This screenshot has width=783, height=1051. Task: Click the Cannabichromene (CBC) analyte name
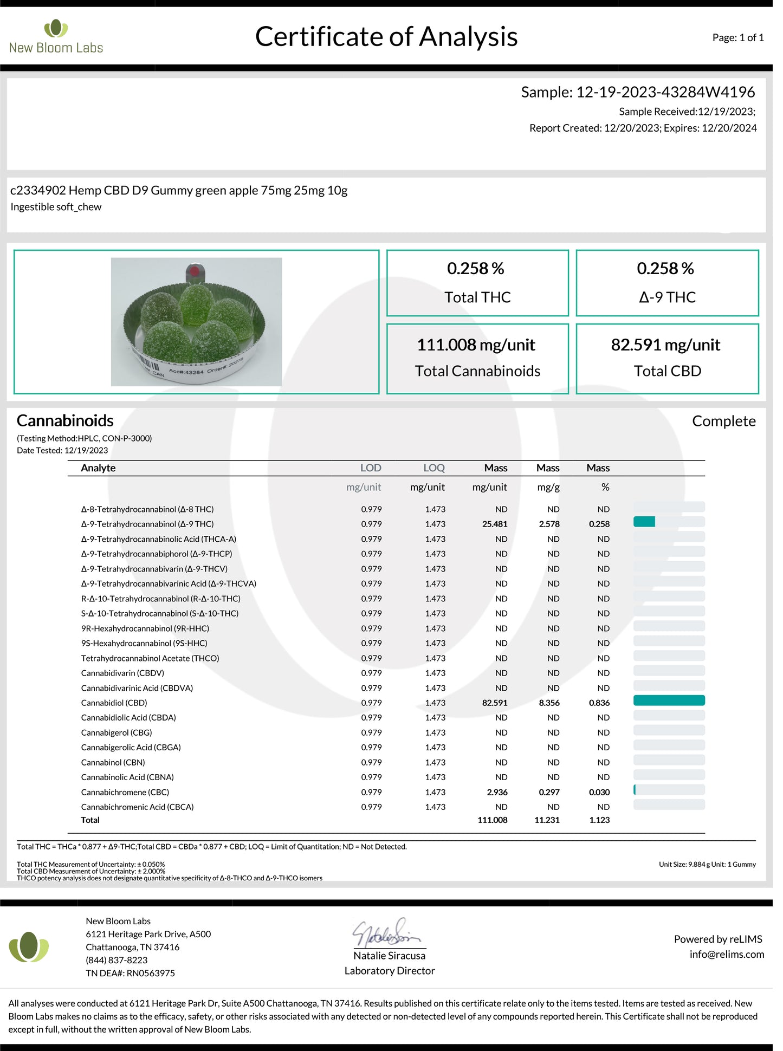[125, 792]
